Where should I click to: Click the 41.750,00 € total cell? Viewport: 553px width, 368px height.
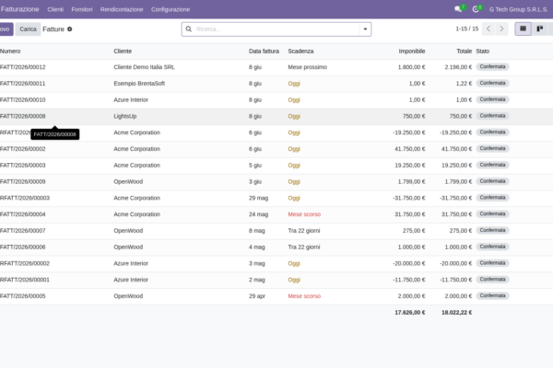pyautogui.click(x=456, y=149)
